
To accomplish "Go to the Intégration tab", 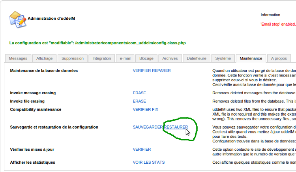I will tap(102, 58).
